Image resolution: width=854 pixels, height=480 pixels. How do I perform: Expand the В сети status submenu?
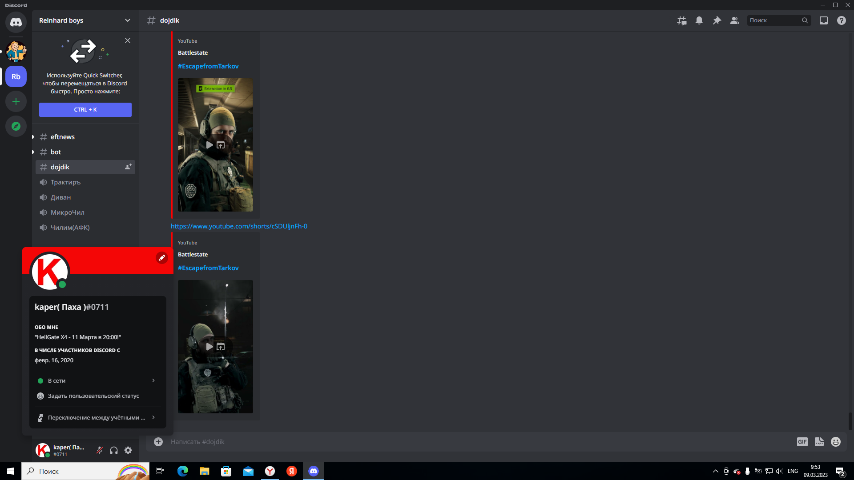coord(98,380)
